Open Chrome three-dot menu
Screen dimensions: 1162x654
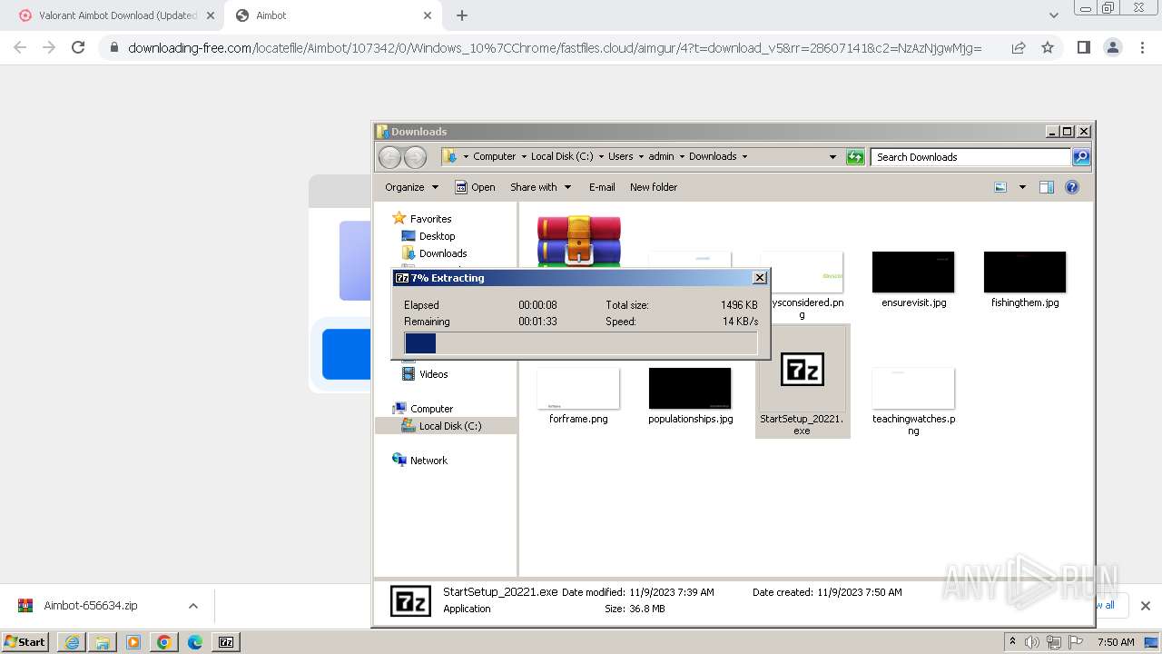point(1142,47)
